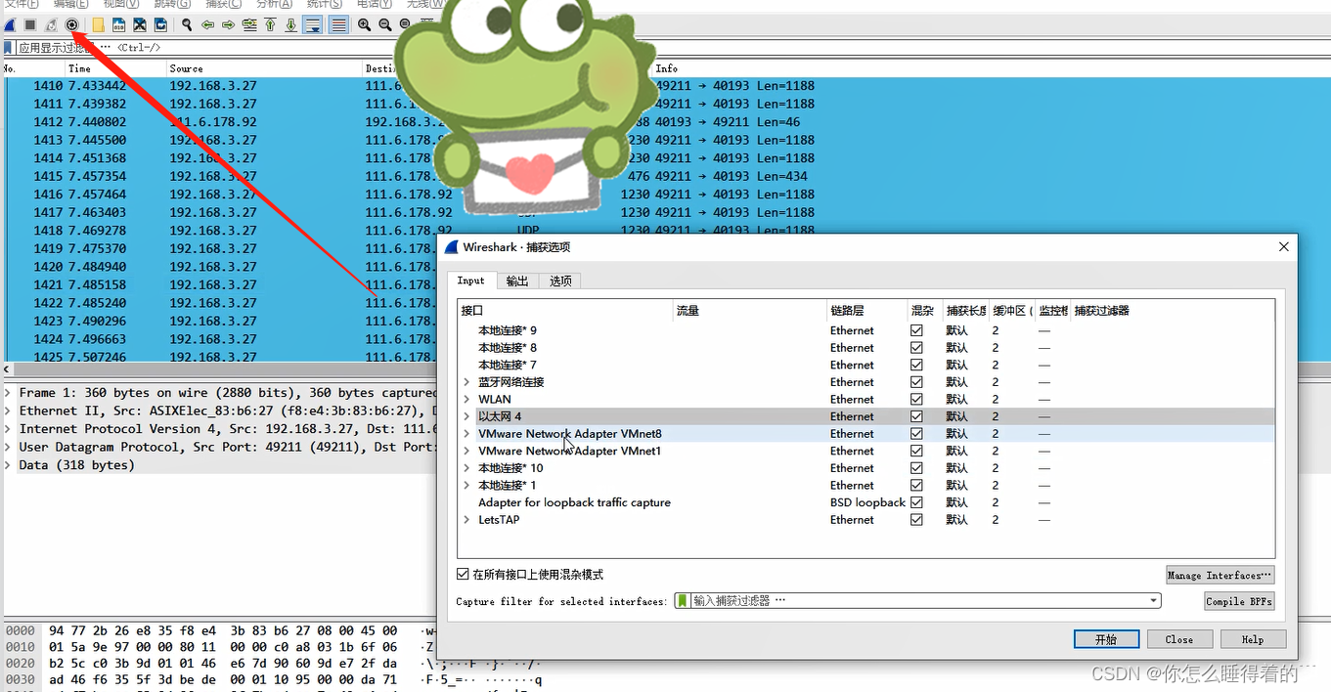Expand the 以太网 4 interface row

(466, 416)
